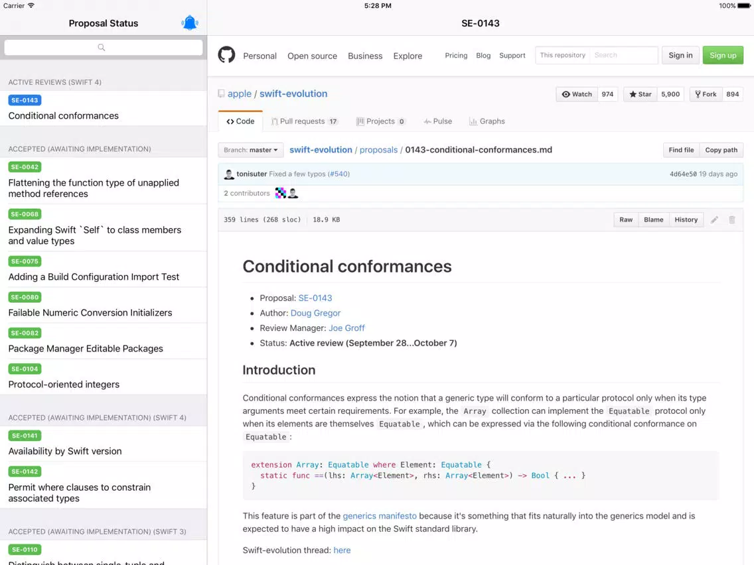Select Adding a Build Configuration Import Test
This screenshot has width=754, height=565.
[x=104, y=269]
